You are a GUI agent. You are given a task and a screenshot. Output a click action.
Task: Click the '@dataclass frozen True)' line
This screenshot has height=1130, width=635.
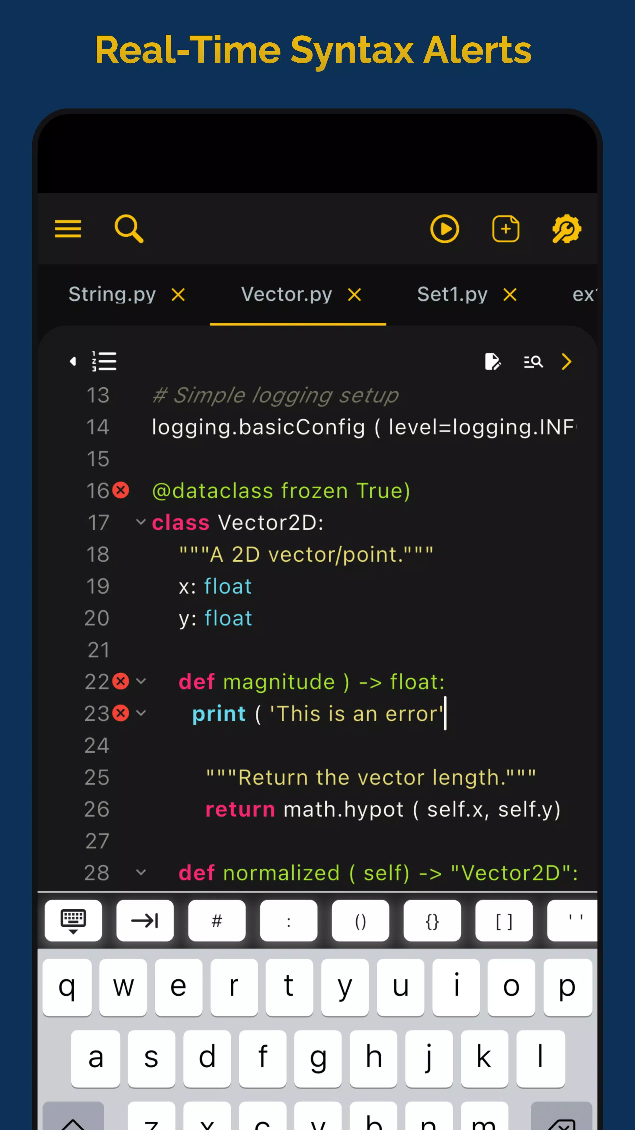(x=281, y=491)
